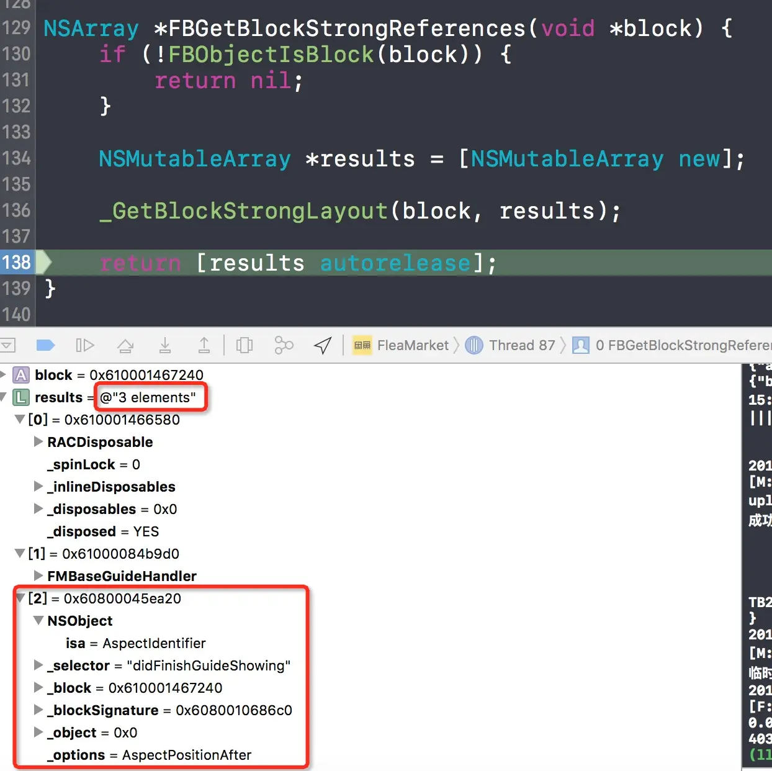This screenshot has height=771, width=772.
Task: Click the step into icon
Action: click(x=165, y=345)
